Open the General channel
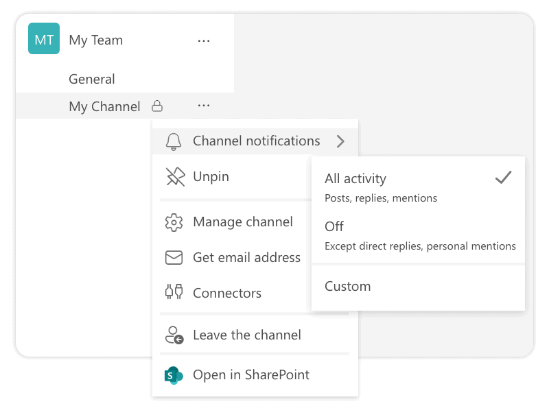The height and width of the screenshot is (417, 549). pyautogui.click(x=92, y=80)
